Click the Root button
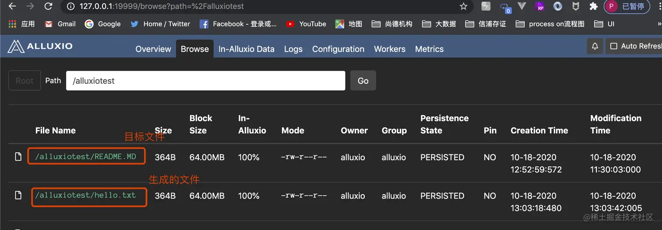This screenshot has width=662, height=230. tap(25, 81)
